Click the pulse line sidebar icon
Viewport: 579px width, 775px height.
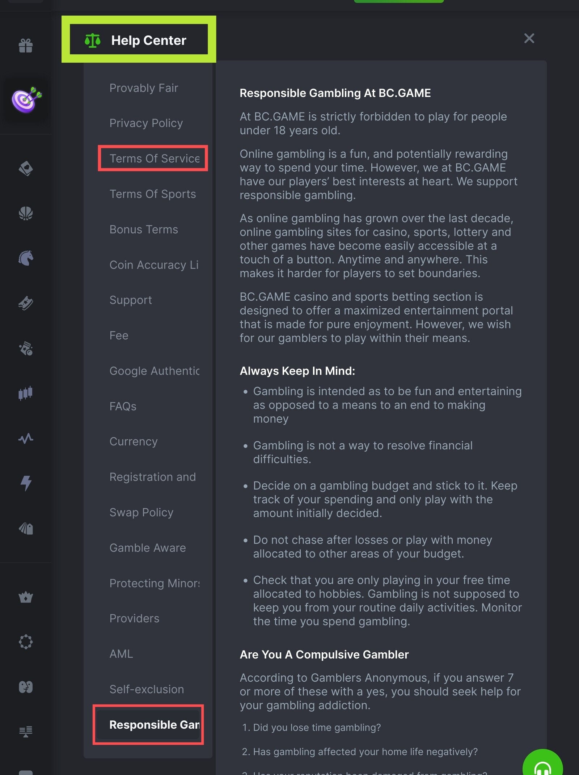[26, 439]
